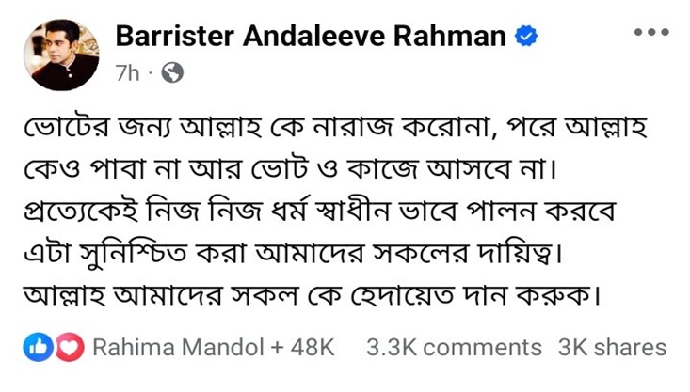The width and height of the screenshot is (690, 392).
Task: Open the 3.3K comments list
Action: 454,348
